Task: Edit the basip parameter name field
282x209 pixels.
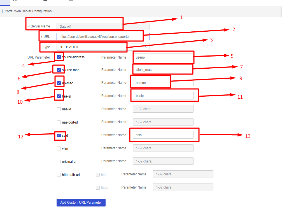Action: point(163,96)
